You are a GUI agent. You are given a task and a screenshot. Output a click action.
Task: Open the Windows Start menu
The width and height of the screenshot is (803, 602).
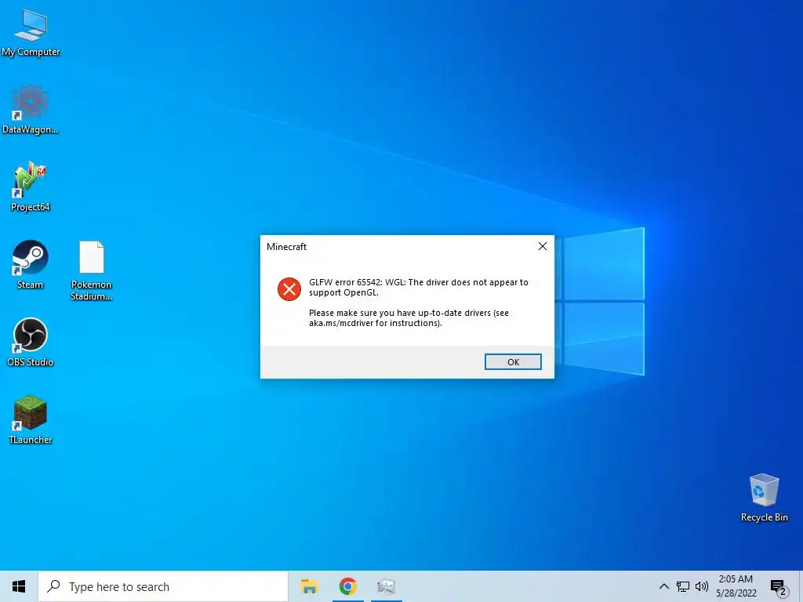tap(19, 586)
